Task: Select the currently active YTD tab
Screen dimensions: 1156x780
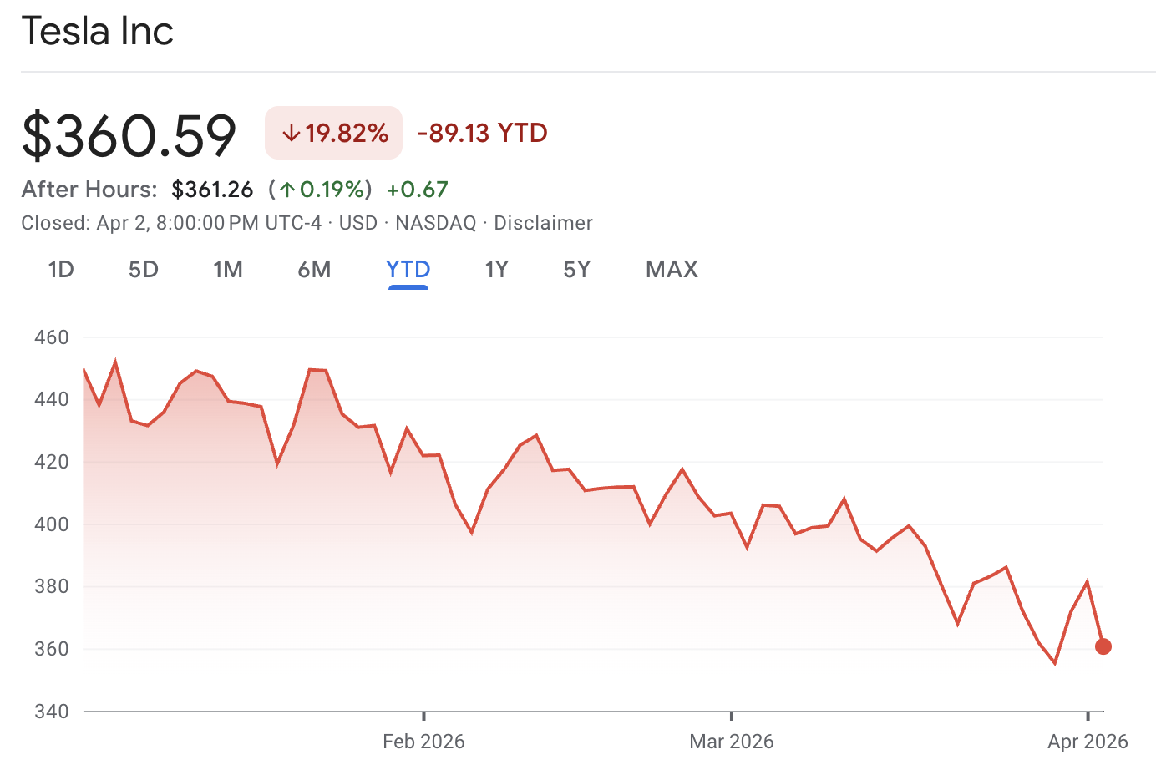Action: tap(408, 269)
